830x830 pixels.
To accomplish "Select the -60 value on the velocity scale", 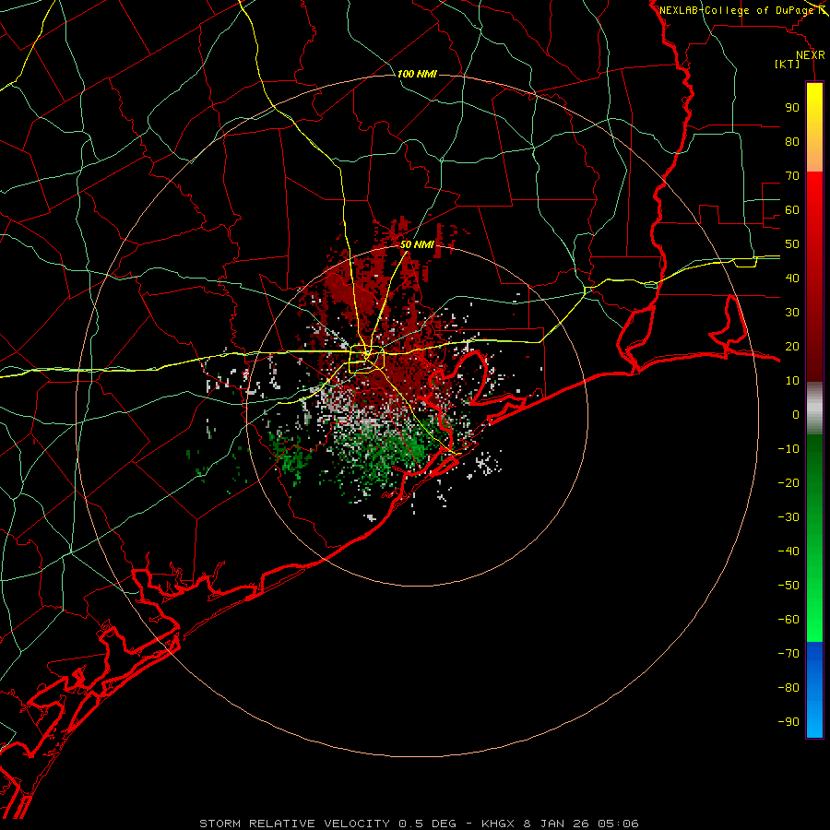I will tap(788, 620).
